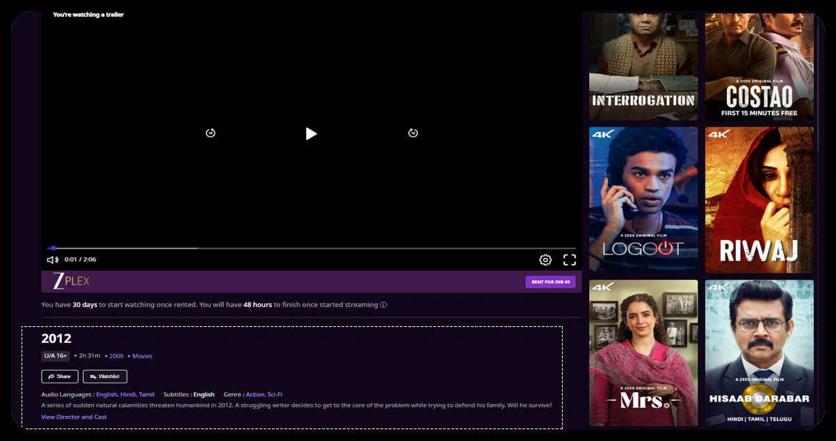Choose Hindi audio language
The image size is (836, 441).
click(128, 394)
